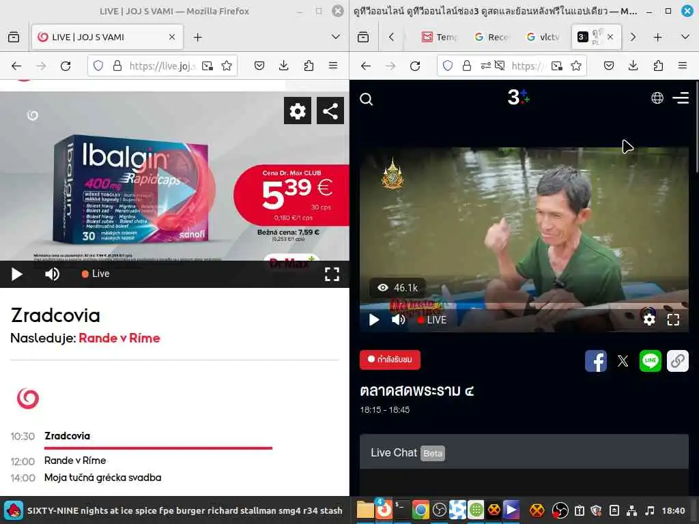Expand list all tabs in JOJ window
Viewport: 699px width, 524px height.
[x=336, y=37]
